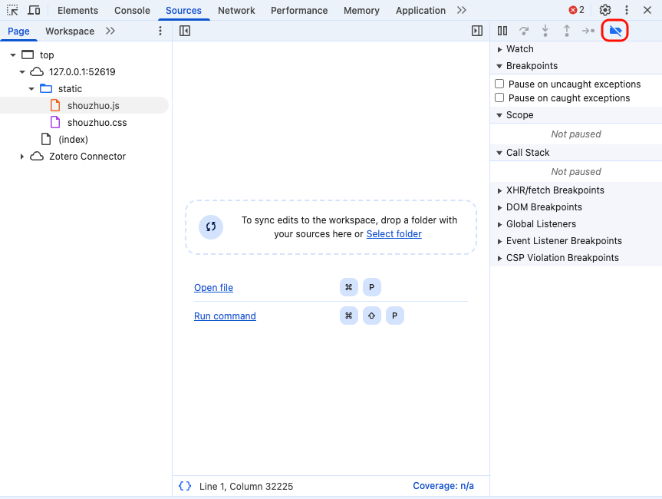Hide the navigator sidebar panel
Screen dimensions: 662x499
point(185,31)
